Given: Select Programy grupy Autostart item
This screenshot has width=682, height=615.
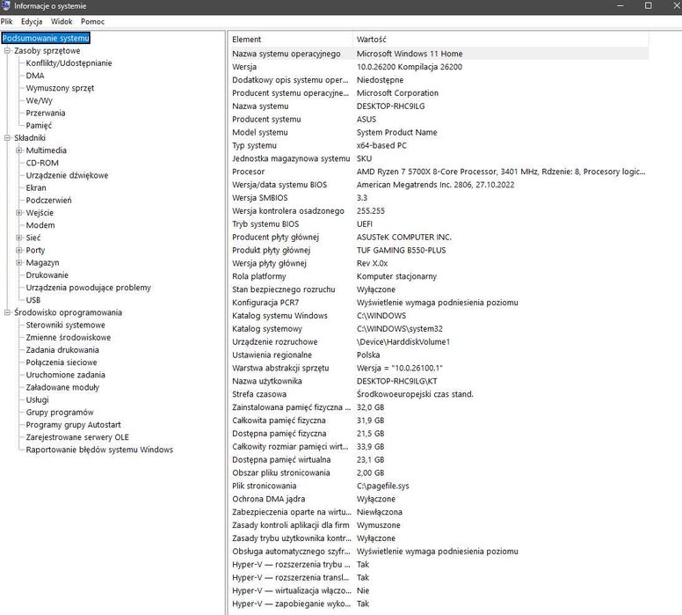Looking at the screenshot, I should [73, 425].
